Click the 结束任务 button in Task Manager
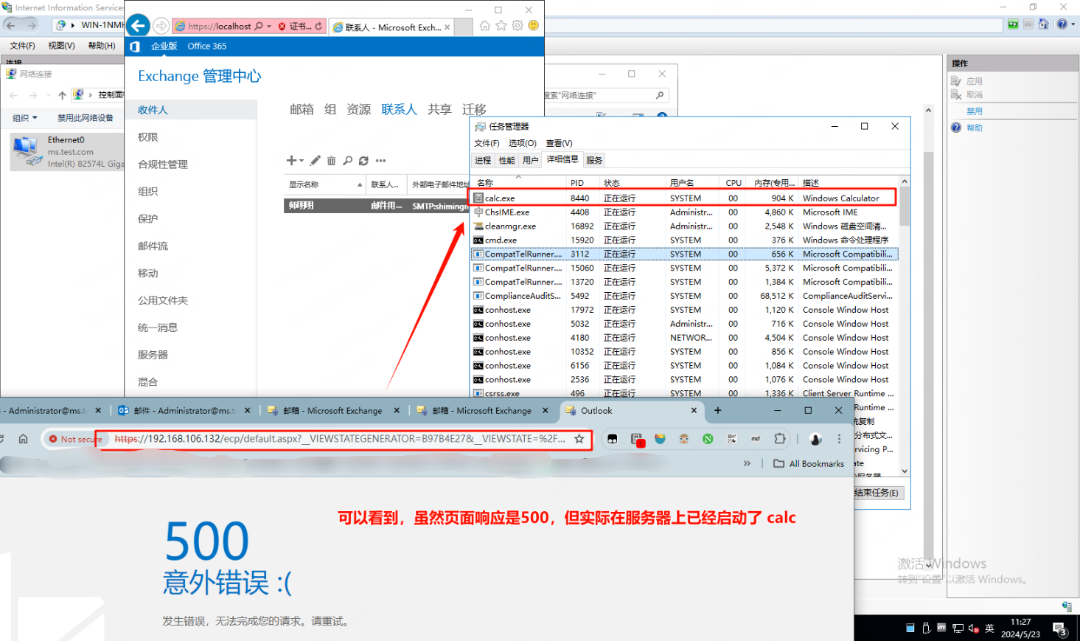Image resolution: width=1080 pixels, height=641 pixels. tap(877, 493)
